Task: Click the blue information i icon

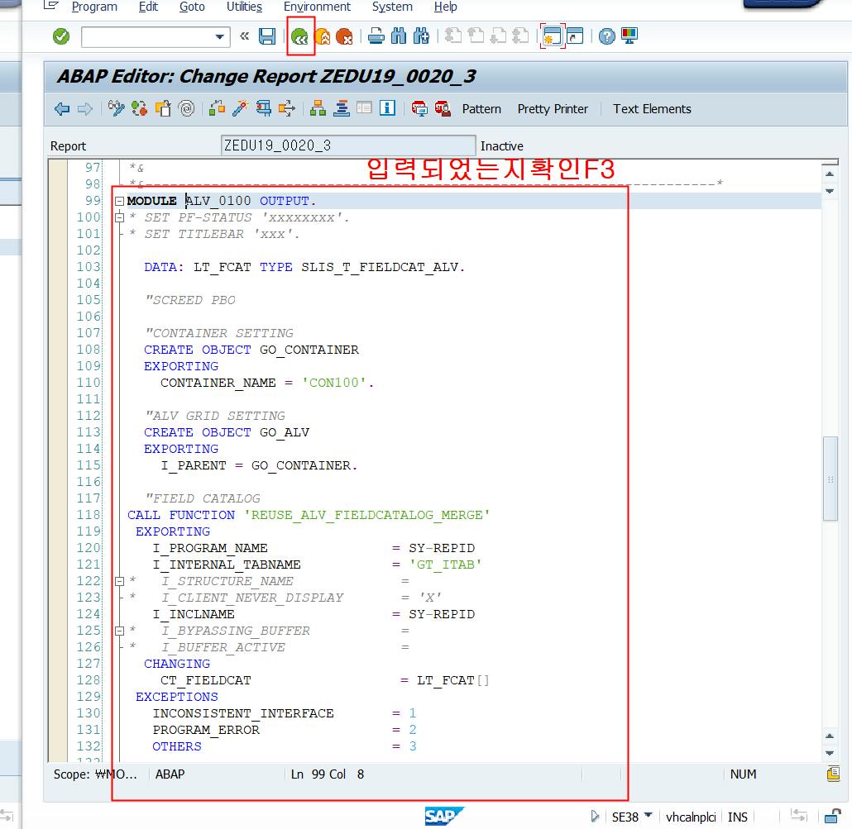Action: pyautogui.click(x=387, y=108)
